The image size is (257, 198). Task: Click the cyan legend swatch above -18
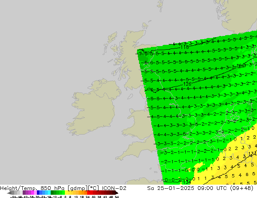click(x=49, y=193)
